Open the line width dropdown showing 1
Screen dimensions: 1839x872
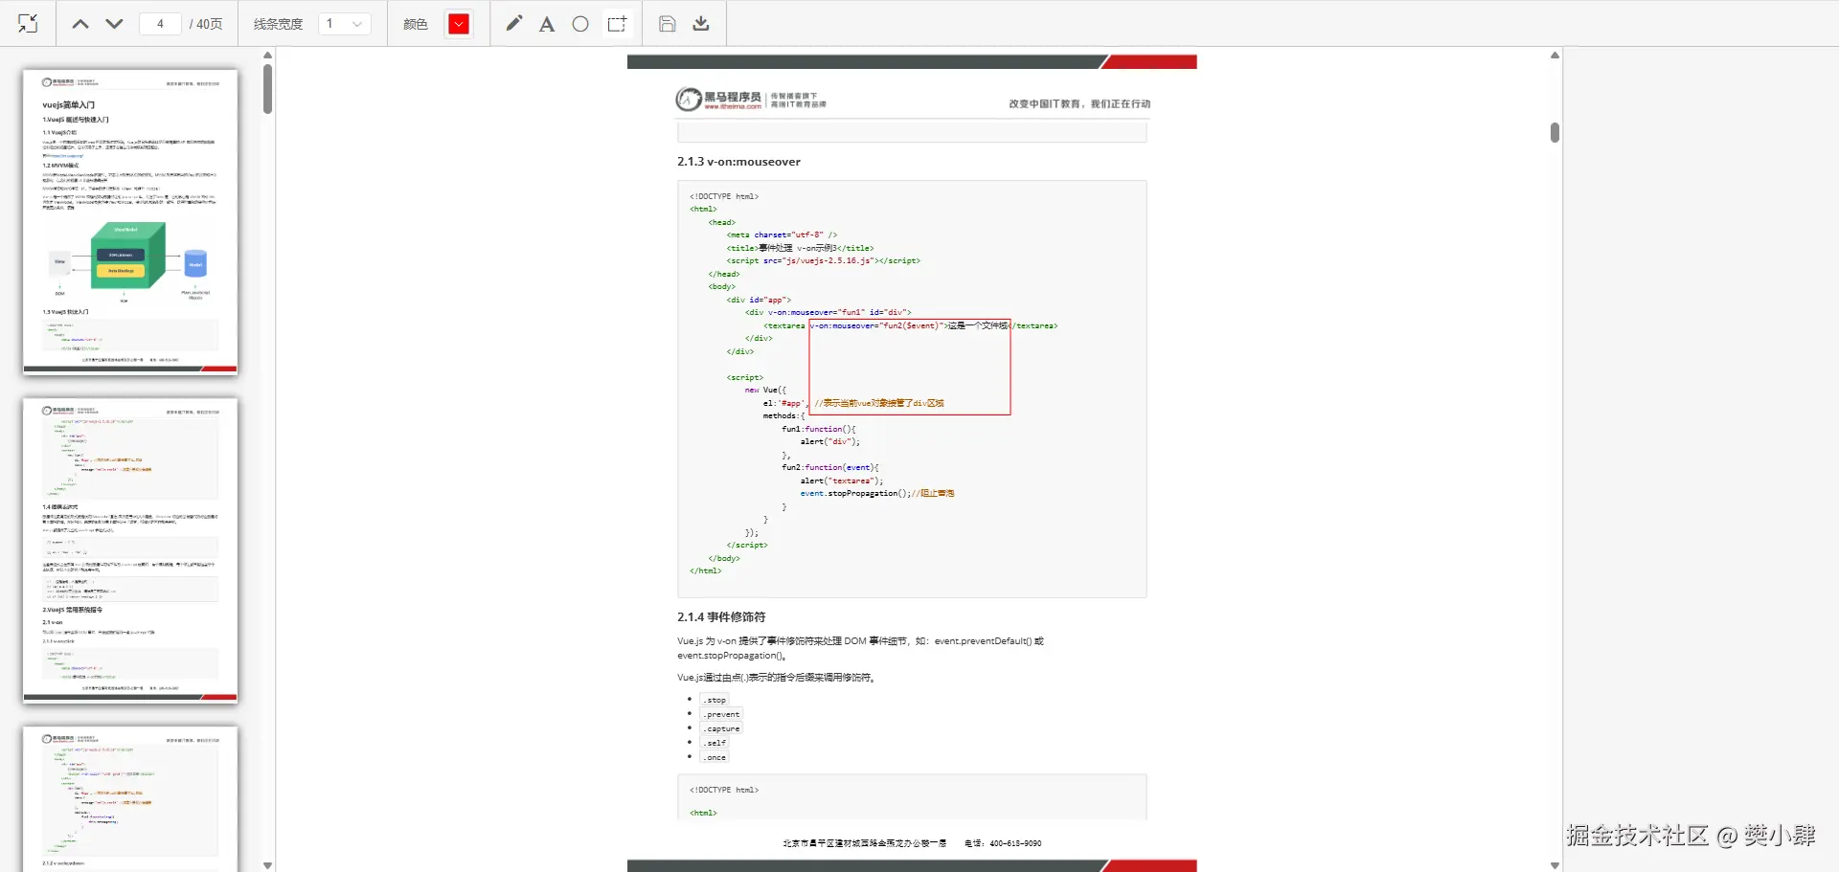pyautogui.click(x=344, y=24)
